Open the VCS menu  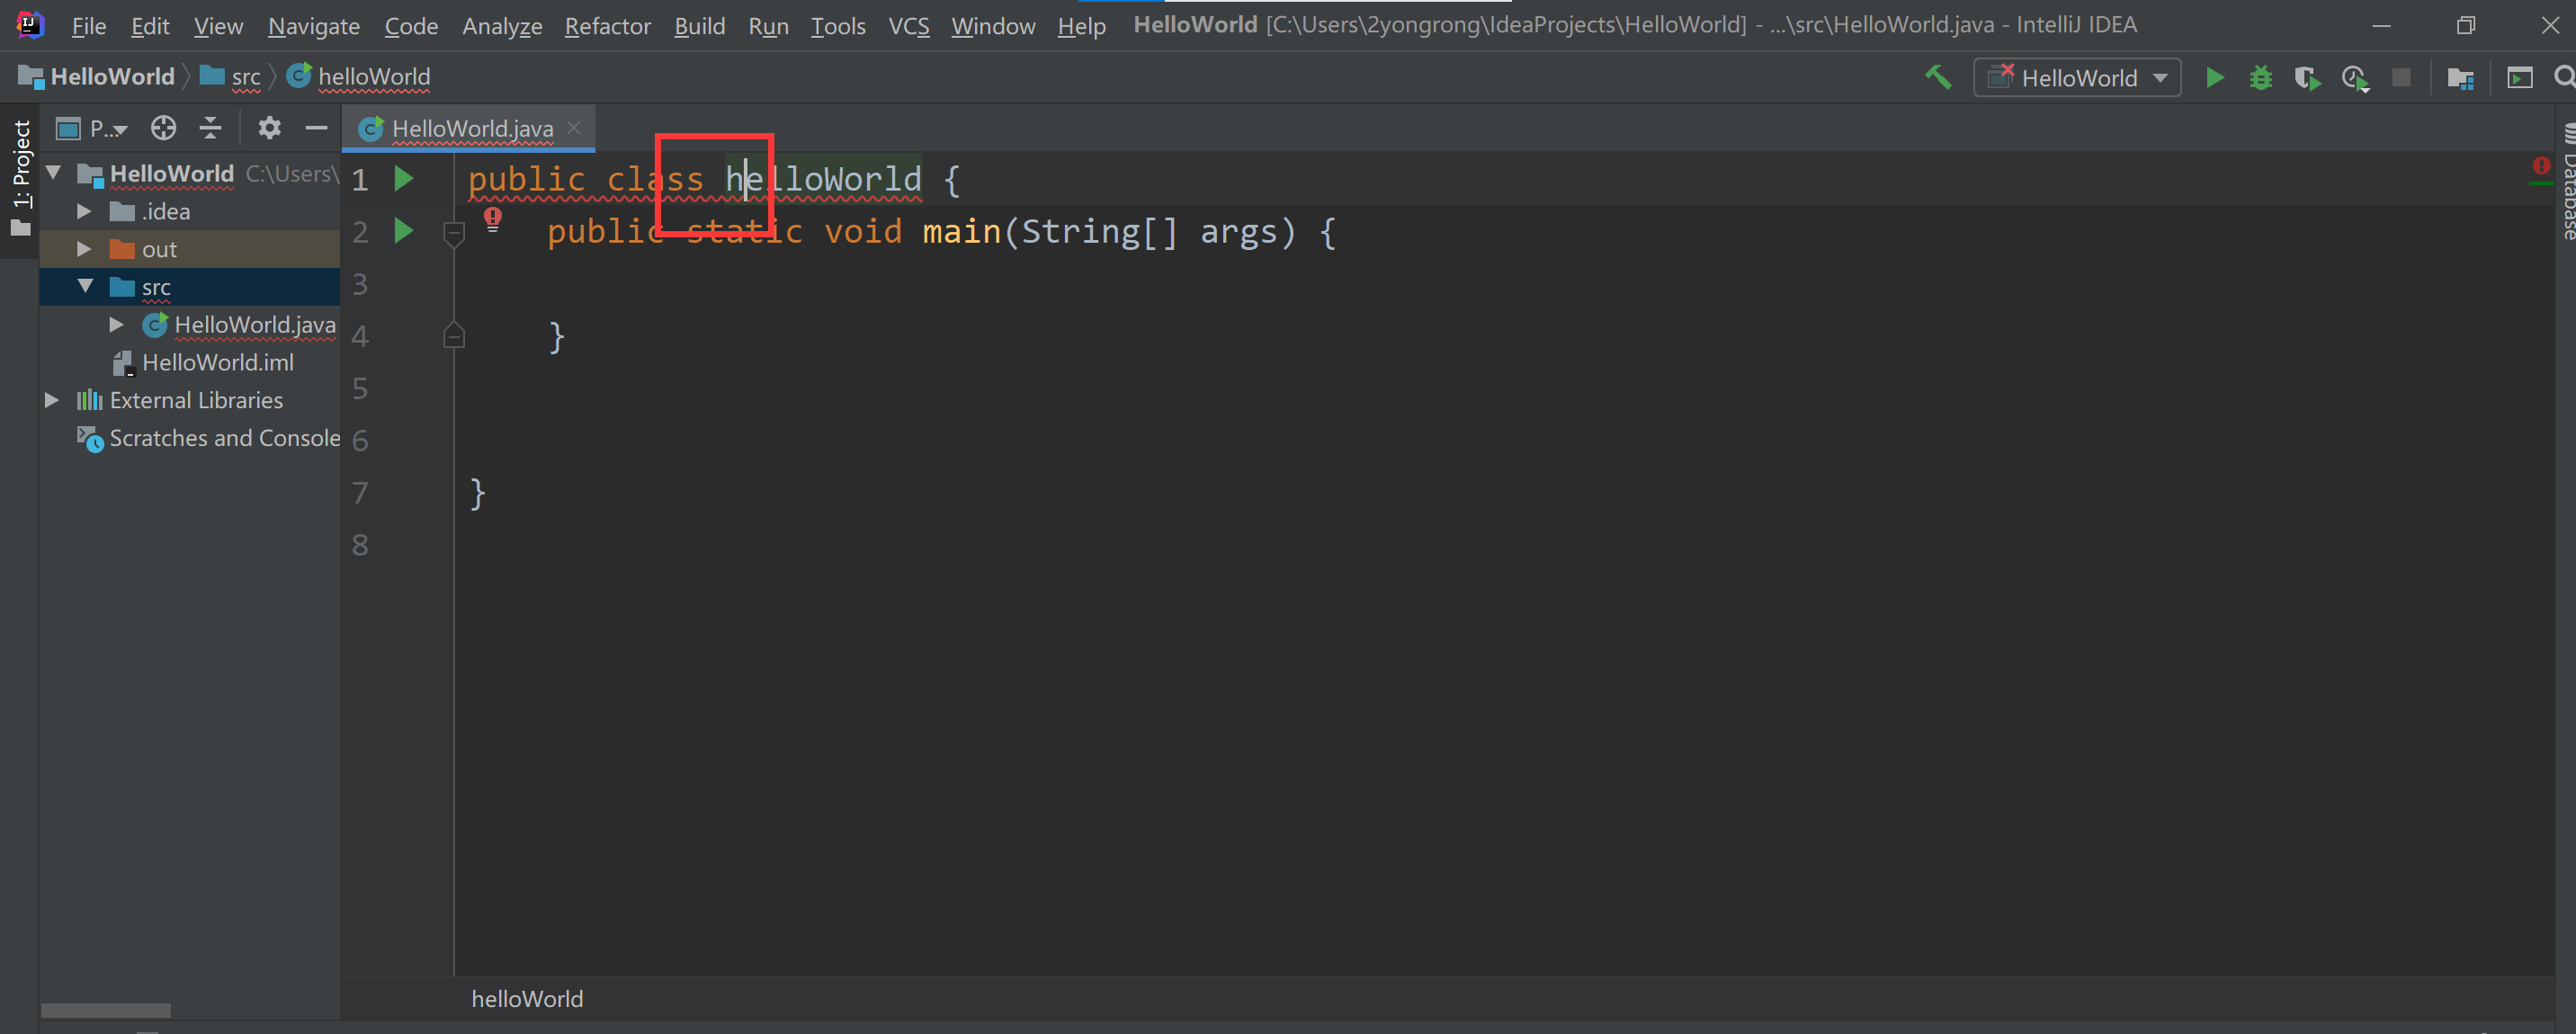(908, 26)
